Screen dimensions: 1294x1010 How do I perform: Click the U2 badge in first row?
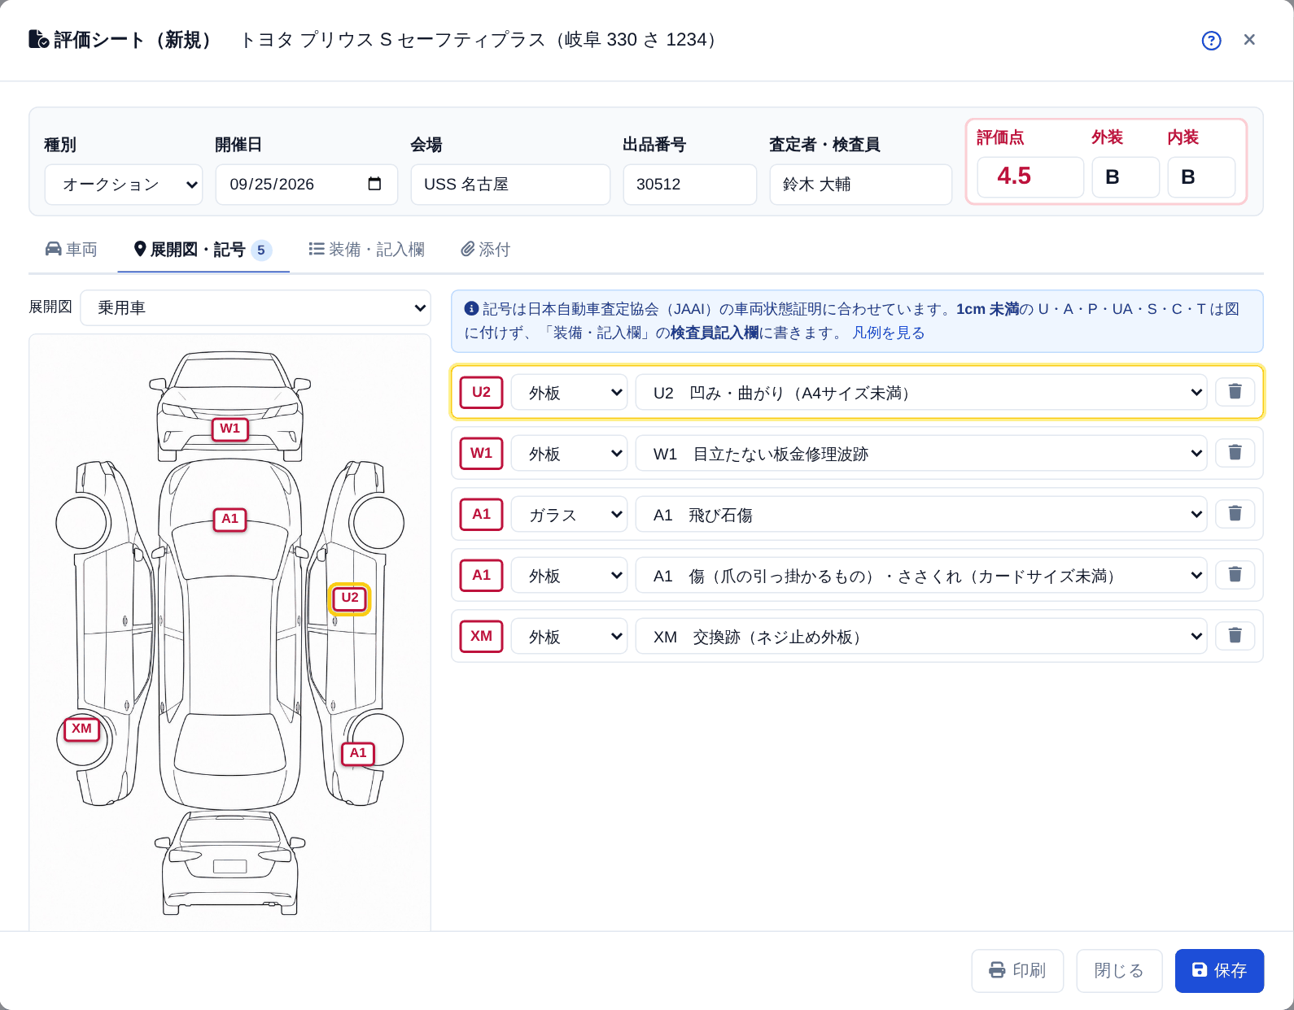tap(482, 392)
